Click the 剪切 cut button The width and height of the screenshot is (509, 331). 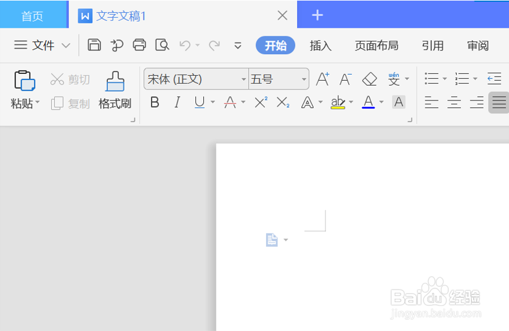(70, 80)
